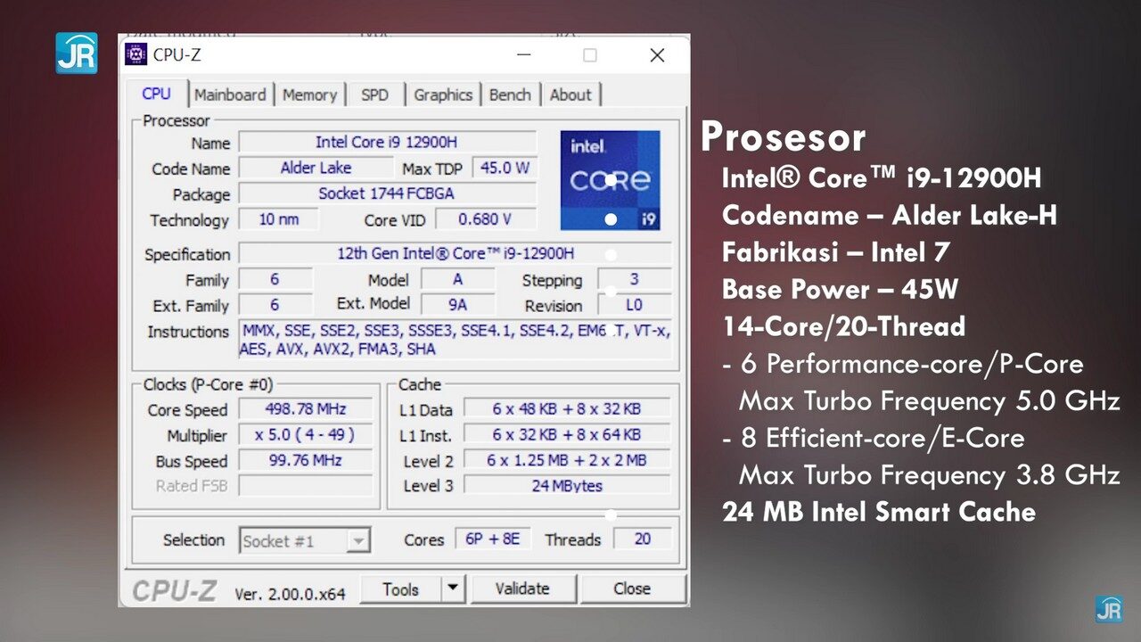Open the Graphics tab
The height and width of the screenshot is (642, 1141).
[x=443, y=95]
